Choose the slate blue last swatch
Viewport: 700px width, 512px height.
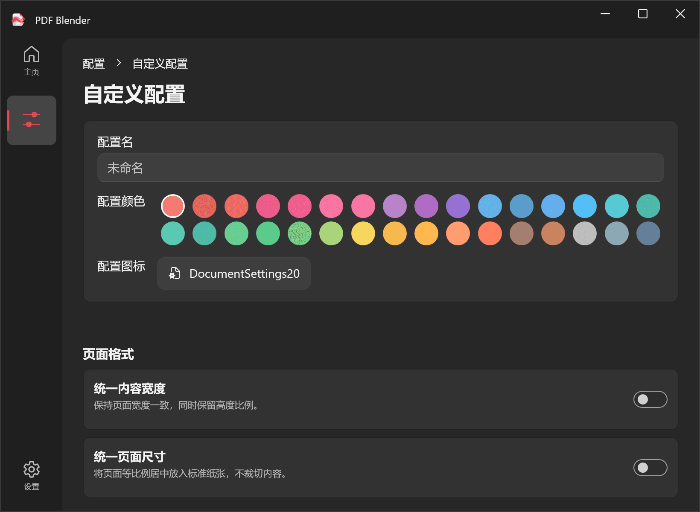coord(648,233)
